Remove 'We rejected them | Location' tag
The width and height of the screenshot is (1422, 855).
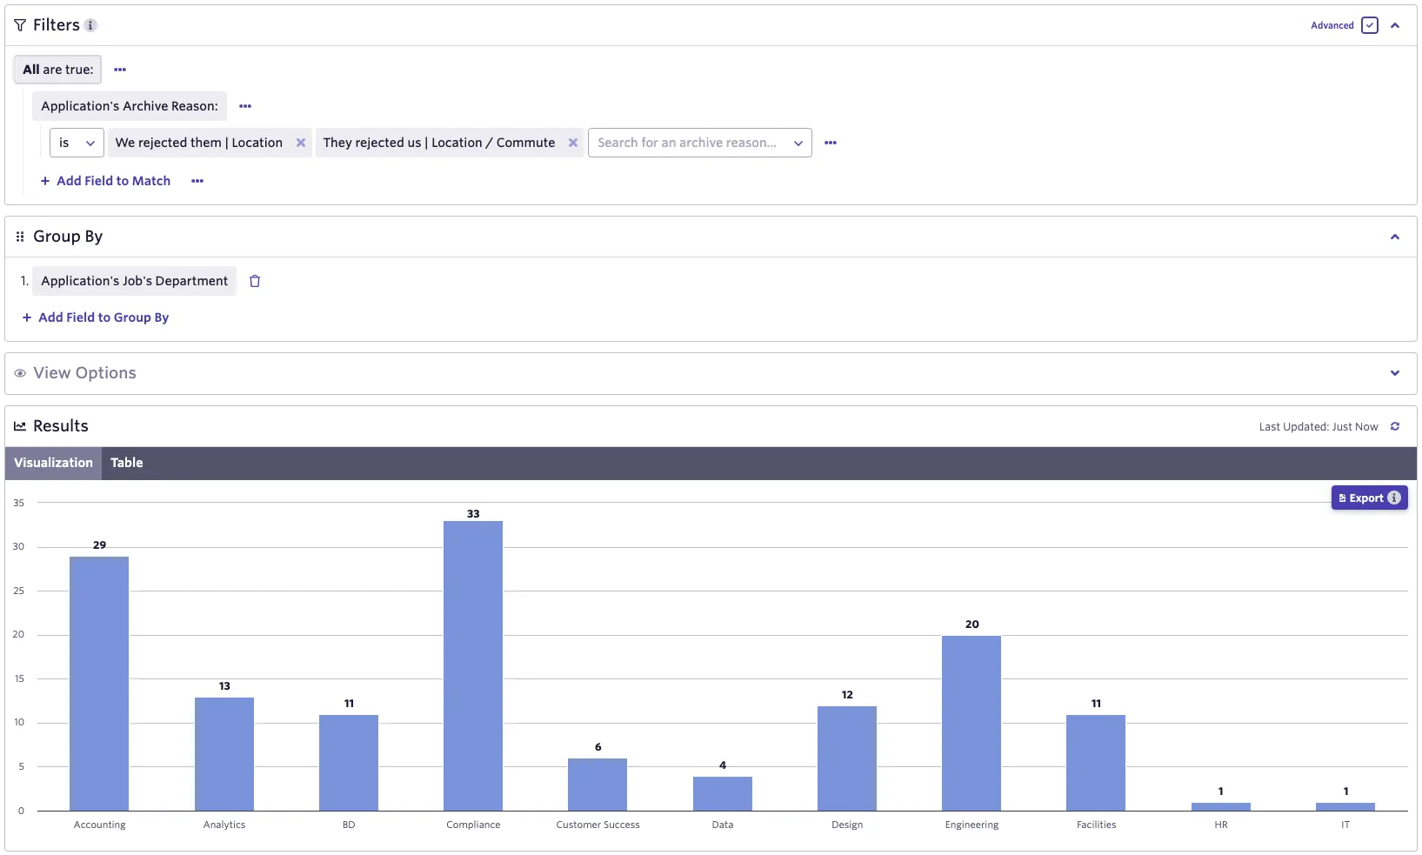click(301, 143)
